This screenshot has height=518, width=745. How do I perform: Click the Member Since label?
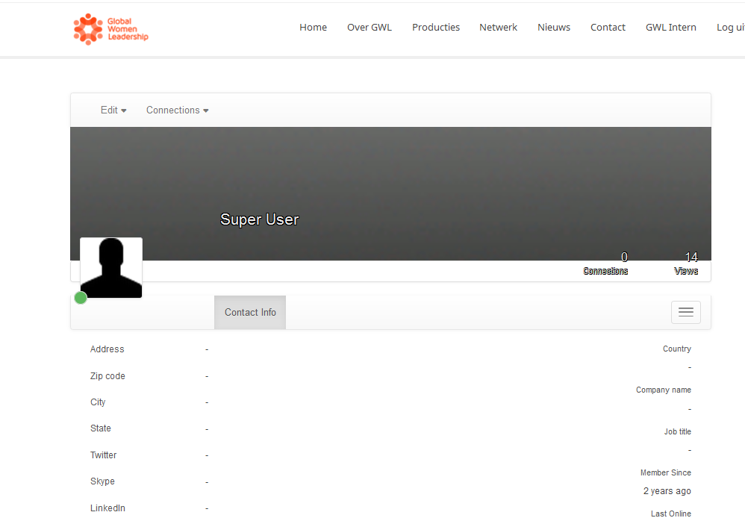tap(665, 473)
